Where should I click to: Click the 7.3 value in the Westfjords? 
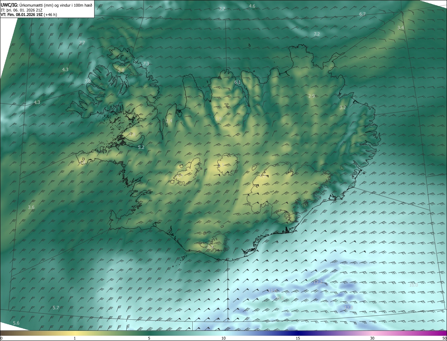[x=146, y=63]
